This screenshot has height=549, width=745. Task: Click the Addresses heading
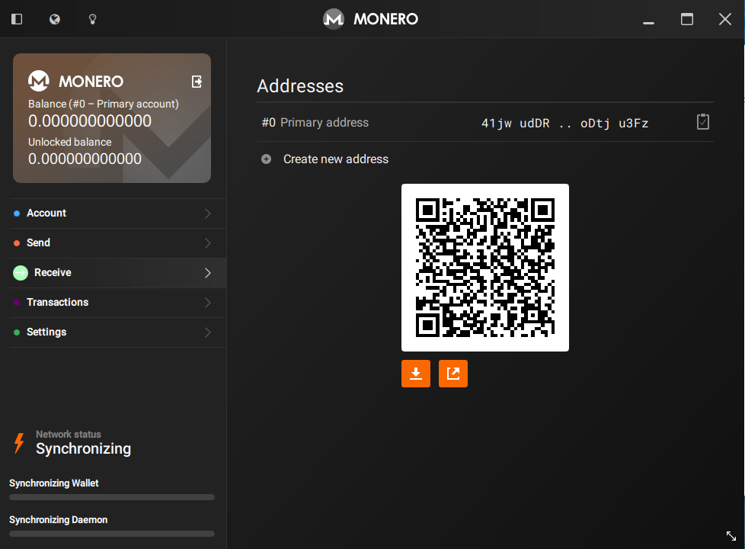[300, 86]
